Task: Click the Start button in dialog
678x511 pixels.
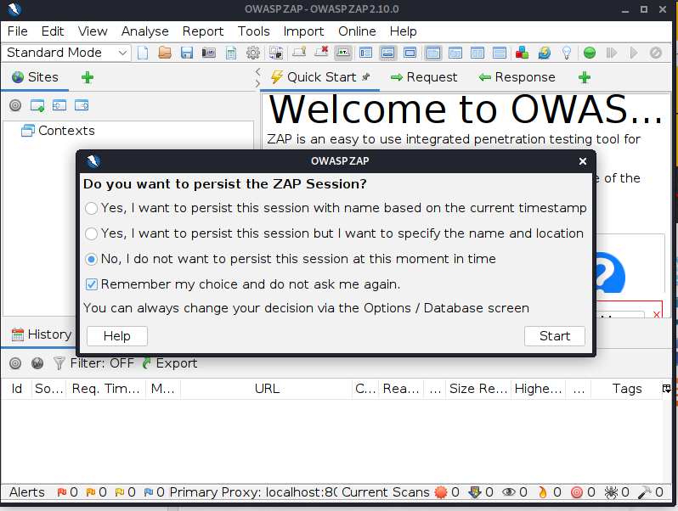Action: pyautogui.click(x=555, y=335)
